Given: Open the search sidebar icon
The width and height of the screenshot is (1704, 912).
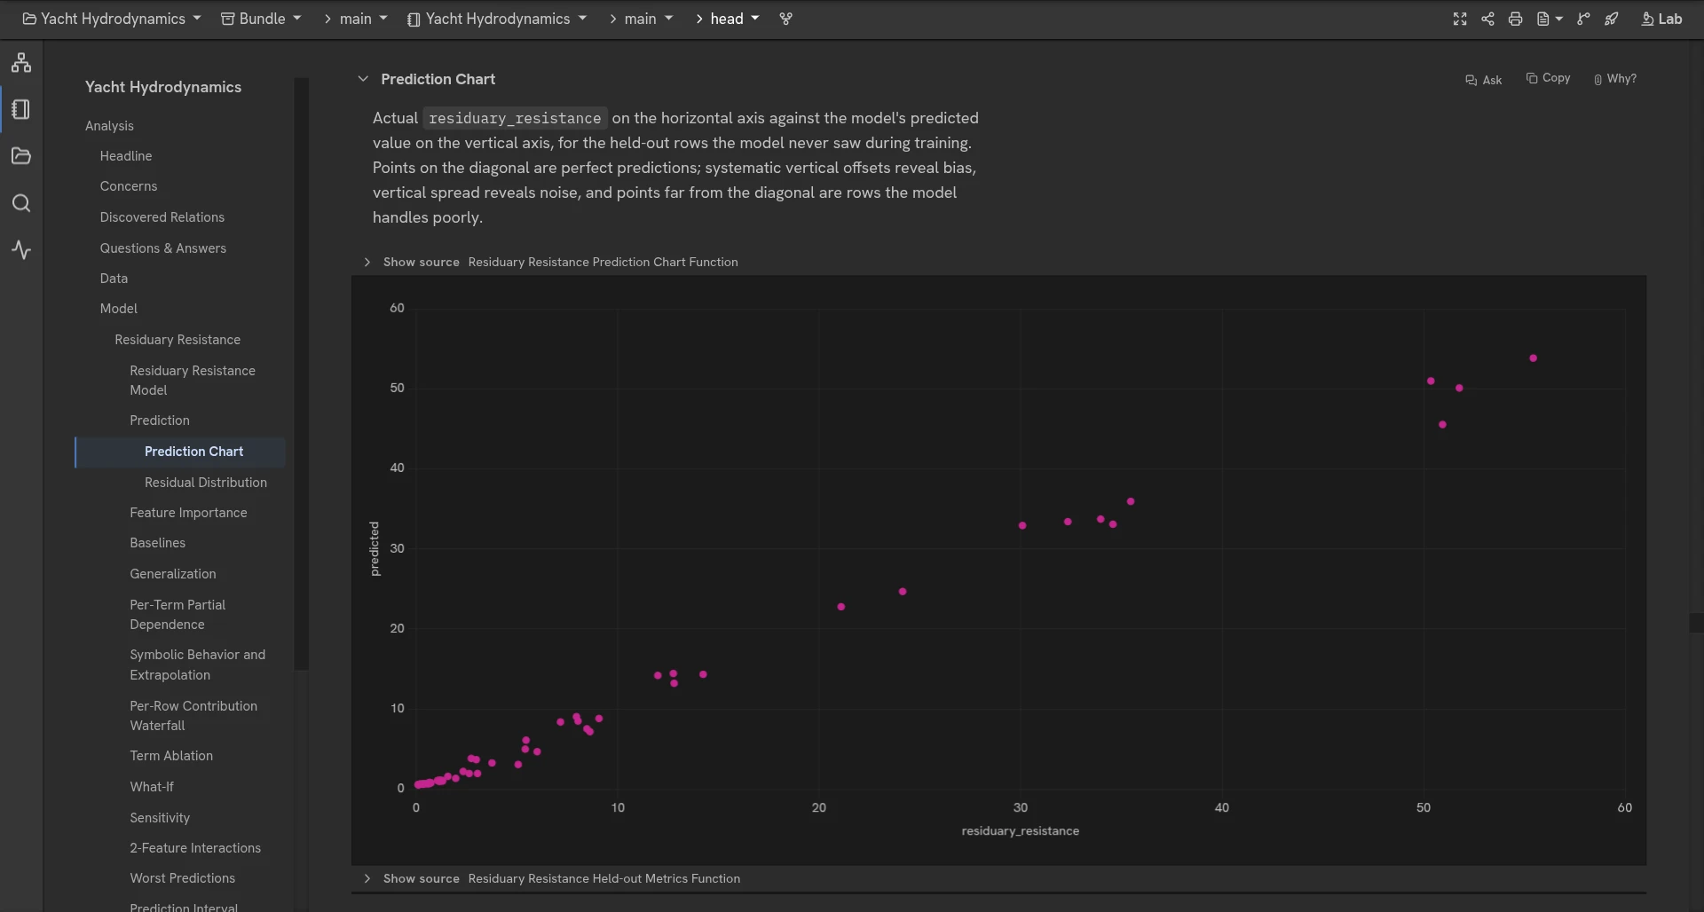Looking at the screenshot, I should coord(21,203).
